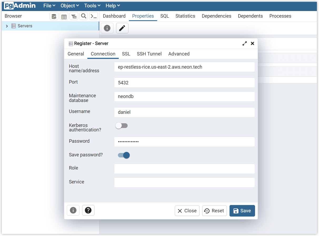This screenshot has height=236, width=319.
Task: Click the Kerberos authentication? label
Action: click(85, 127)
